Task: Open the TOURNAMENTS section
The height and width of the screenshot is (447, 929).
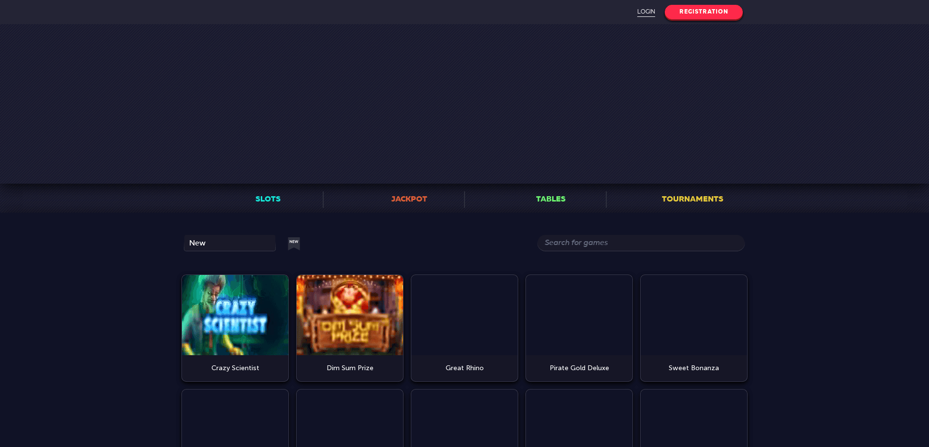Action: (x=692, y=199)
